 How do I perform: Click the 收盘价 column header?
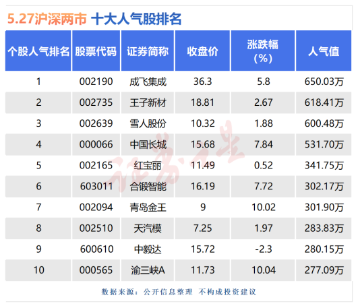(202, 51)
